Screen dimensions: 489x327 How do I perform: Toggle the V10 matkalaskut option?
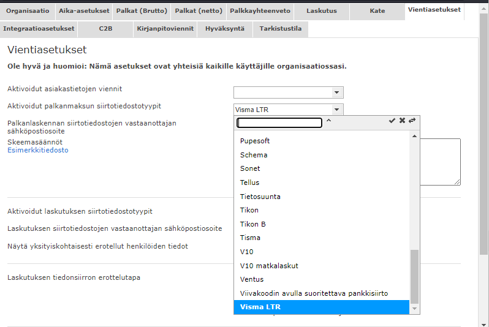point(269,266)
